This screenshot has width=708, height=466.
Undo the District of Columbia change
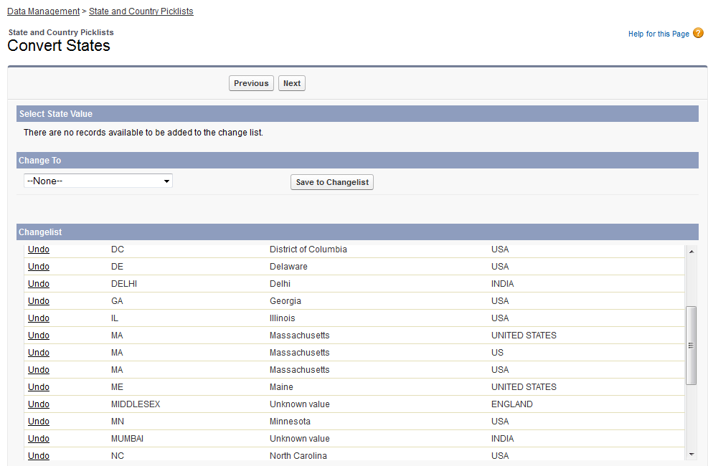click(x=39, y=249)
